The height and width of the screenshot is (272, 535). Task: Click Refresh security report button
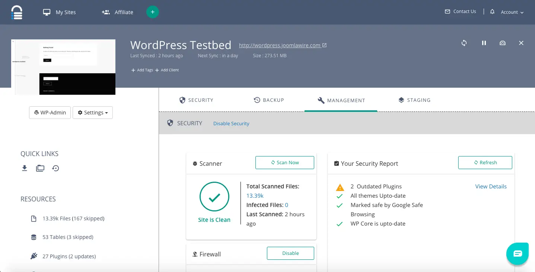click(485, 162)
